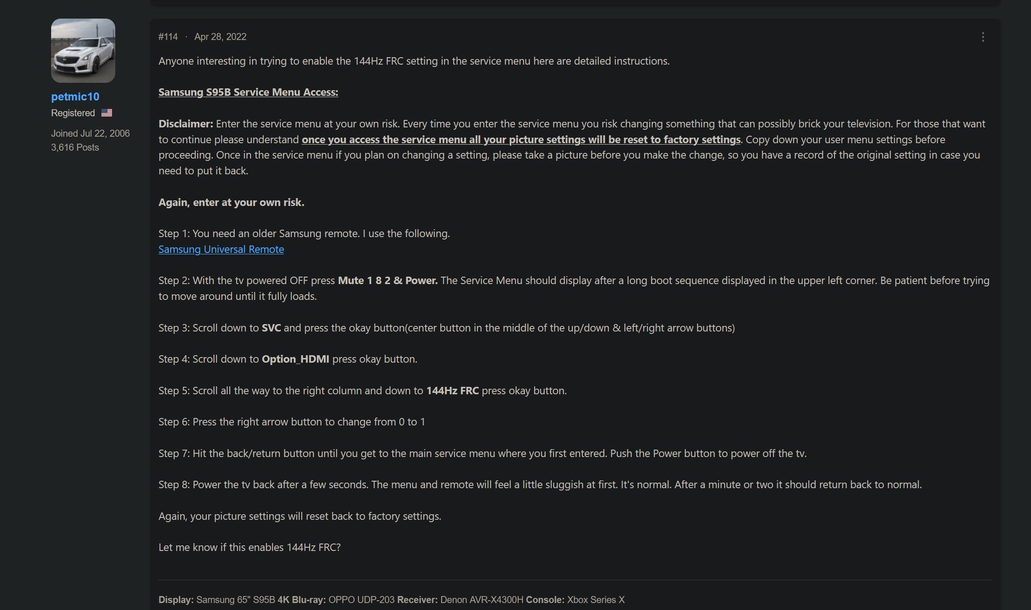The width and height of the screenshot is (1031, 610).
Task: Open the Samsung Universal Remote link
Action: [221, 249]
